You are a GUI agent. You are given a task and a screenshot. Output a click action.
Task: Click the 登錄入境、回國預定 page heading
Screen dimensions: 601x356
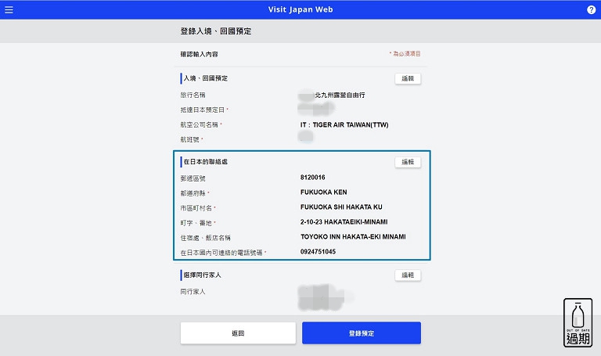click(x=216, y=31)
